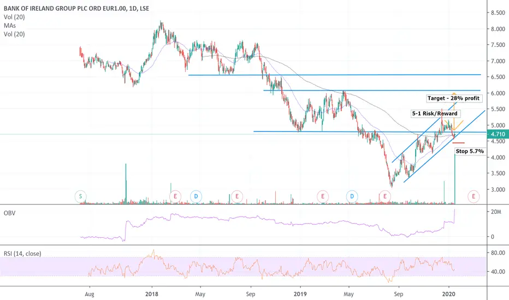Select the blue horizontal line at 6.500
Image resolution: width=509 pixels, height=300 pixels.
pyautogui.click(x=335, y=75)
